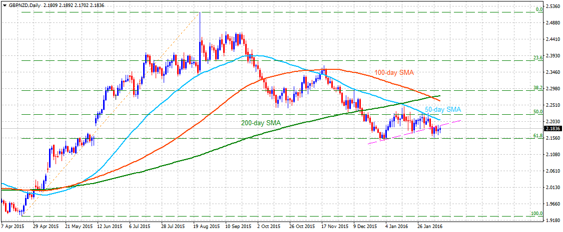
Task: Click the 0.0 Fibonacci level label
Action: coord(539,9)
